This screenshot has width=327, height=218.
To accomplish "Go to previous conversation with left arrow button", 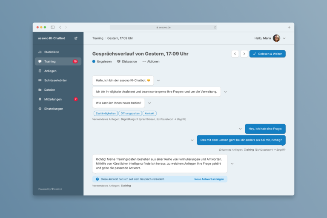I will pyautogui.click(x=235, y=54).
